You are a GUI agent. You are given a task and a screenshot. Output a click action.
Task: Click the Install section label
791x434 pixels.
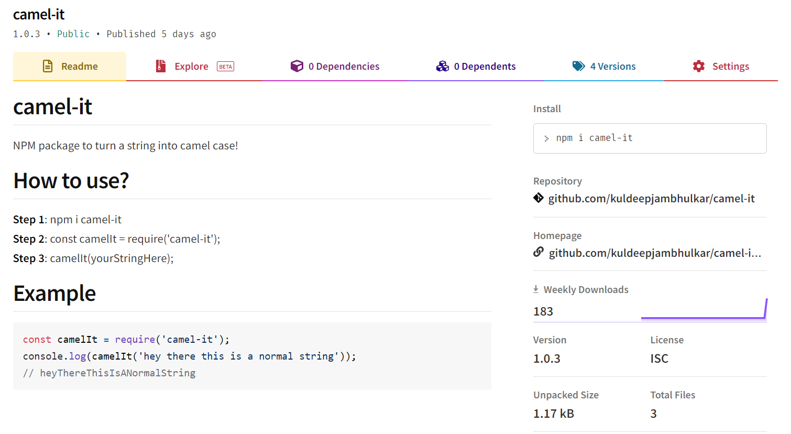tap(547, 109)
